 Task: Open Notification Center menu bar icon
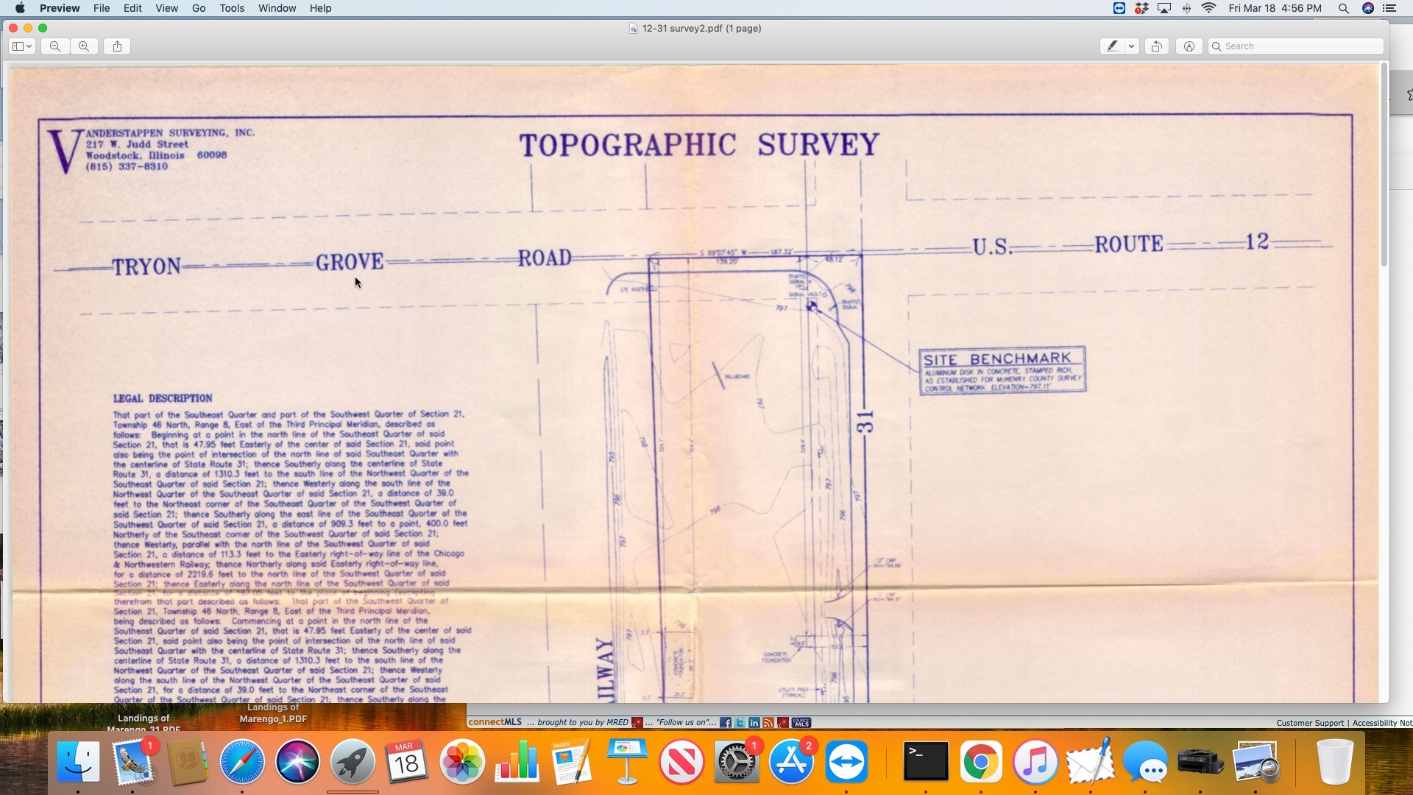click(x=1390, y=8)
